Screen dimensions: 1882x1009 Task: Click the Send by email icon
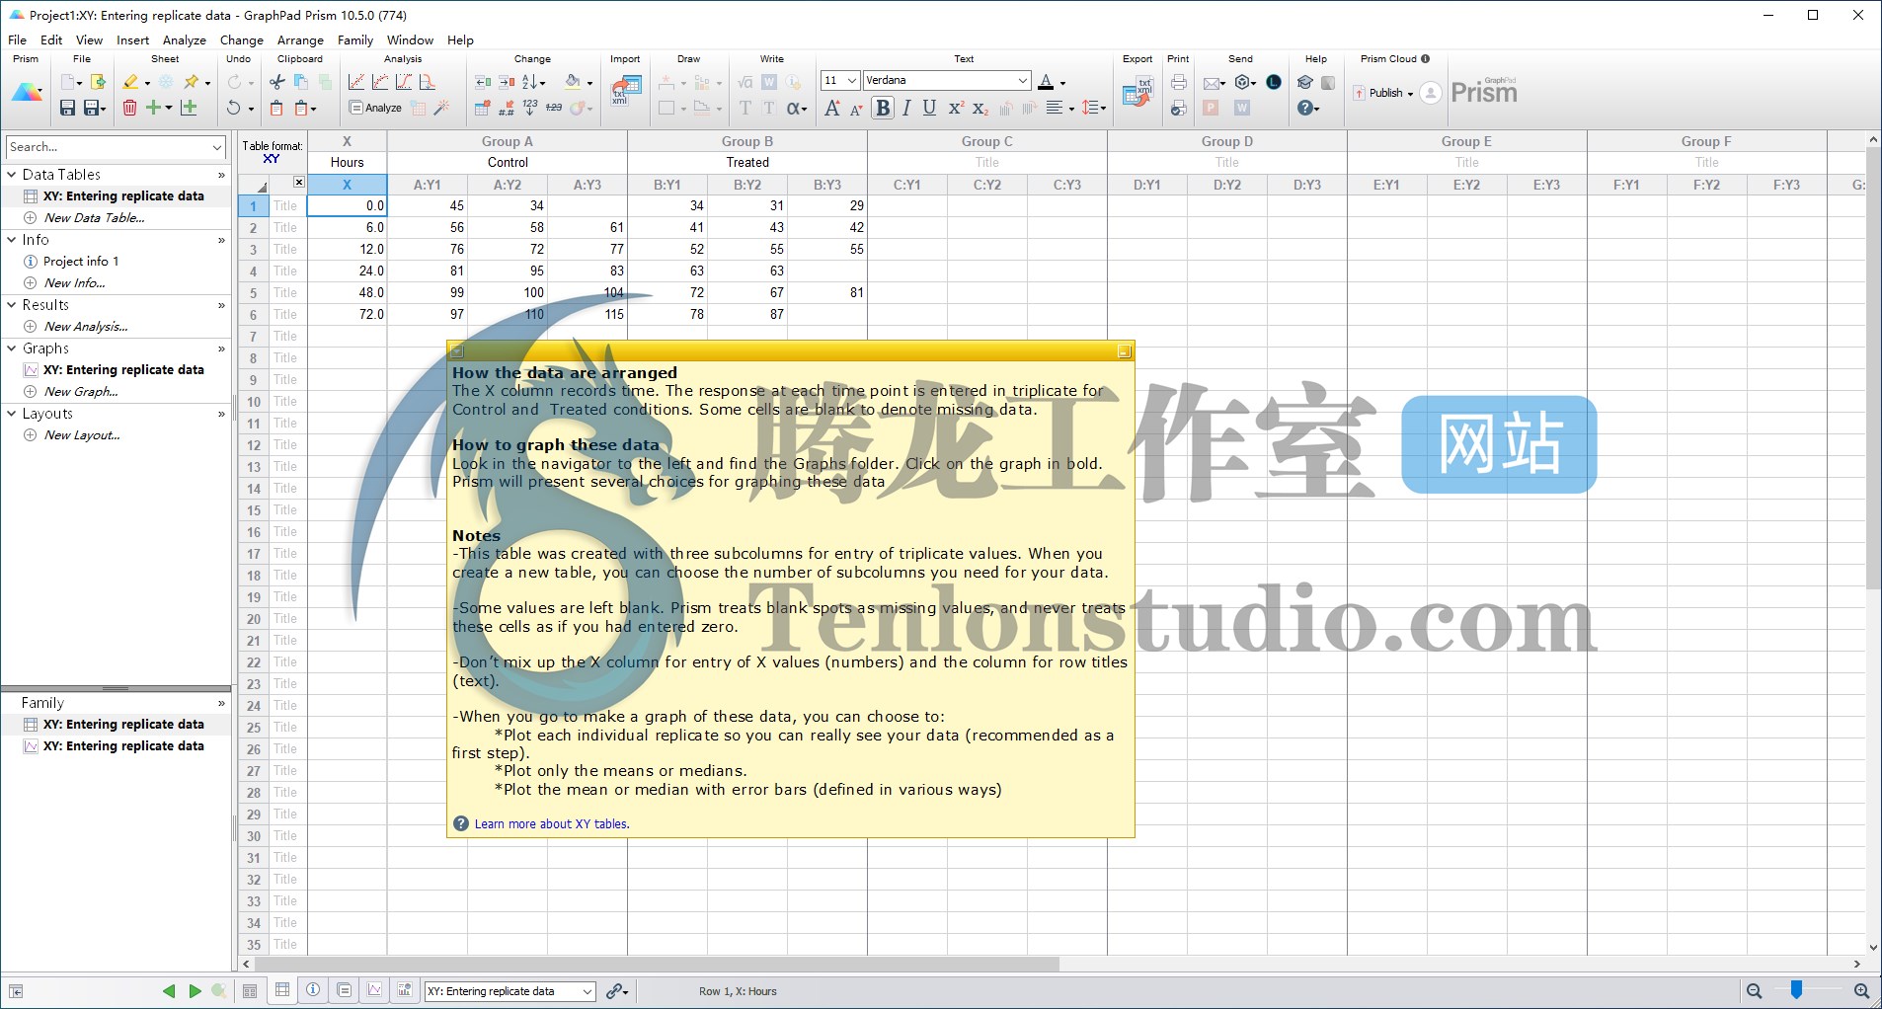(1214, 82)
